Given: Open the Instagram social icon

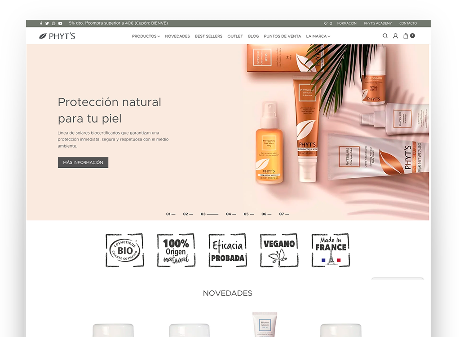Looking at the screenshot, I should click(53, 23).
